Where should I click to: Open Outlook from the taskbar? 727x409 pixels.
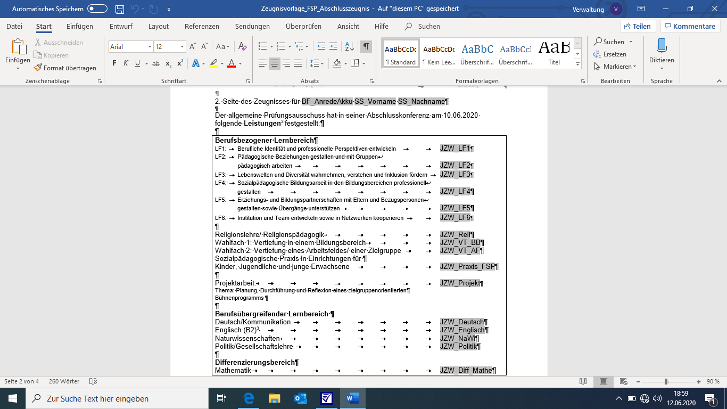(x=301, y=398)
